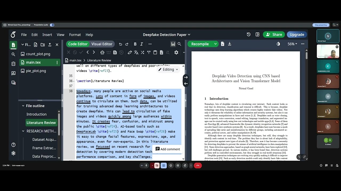View project history
Screen dimensions: 341x191
pos(249,34)
